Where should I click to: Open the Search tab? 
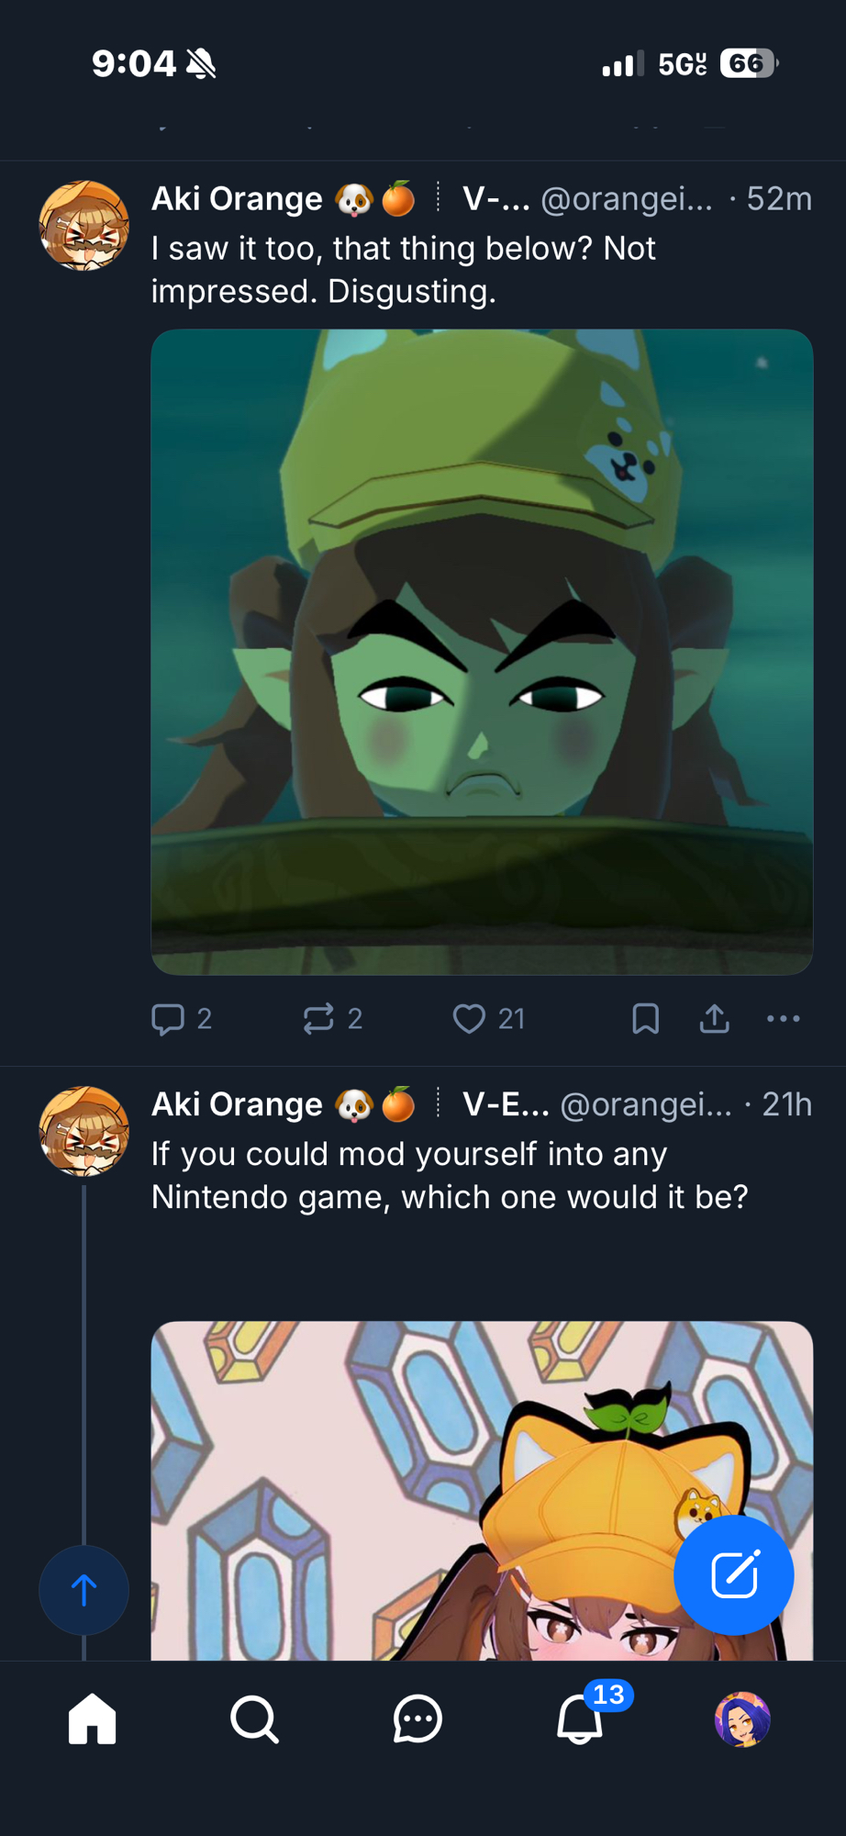click(254, 1718)
